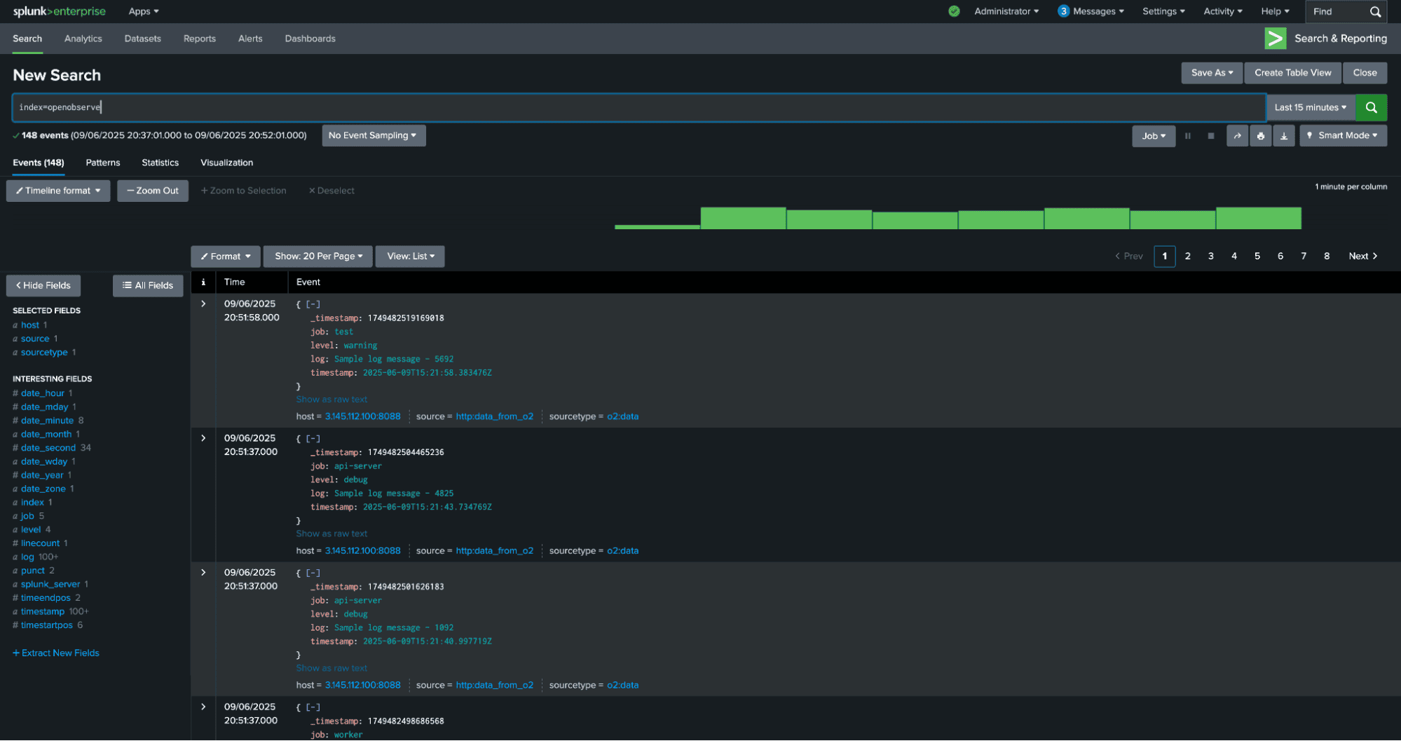Click the Create Table View button
Viewport: 1401px width, 741px height.
click(x=1292, y=73)
